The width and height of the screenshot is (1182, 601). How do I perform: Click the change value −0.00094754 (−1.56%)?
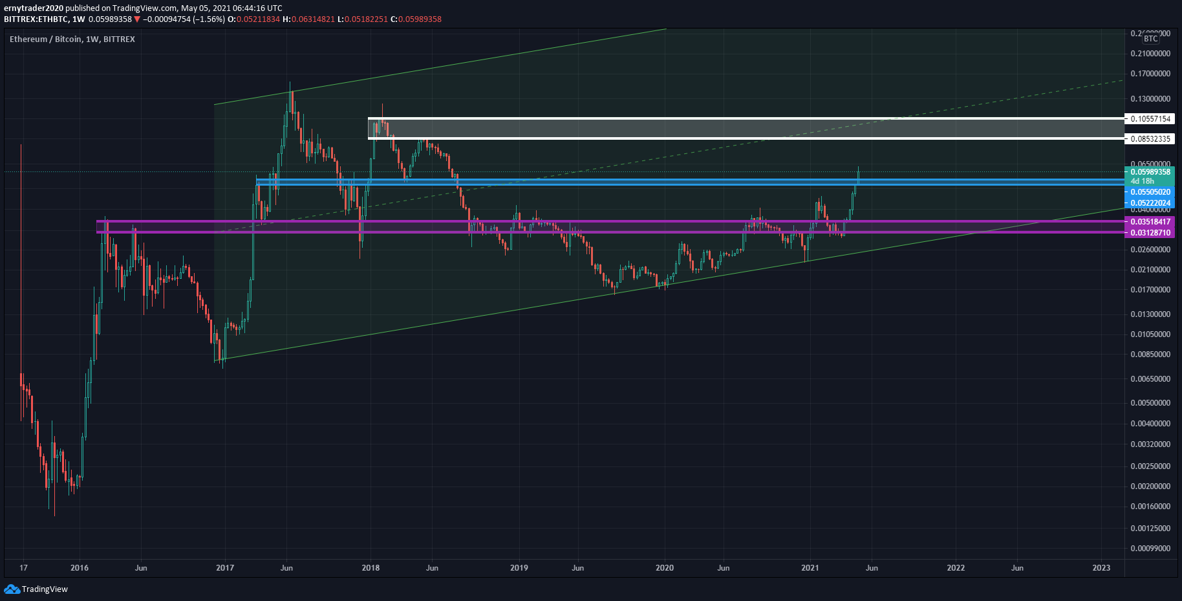[x=184, y=19]
